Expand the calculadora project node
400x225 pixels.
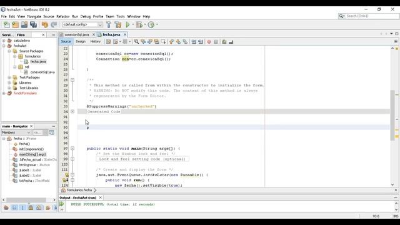coord(4,41)
